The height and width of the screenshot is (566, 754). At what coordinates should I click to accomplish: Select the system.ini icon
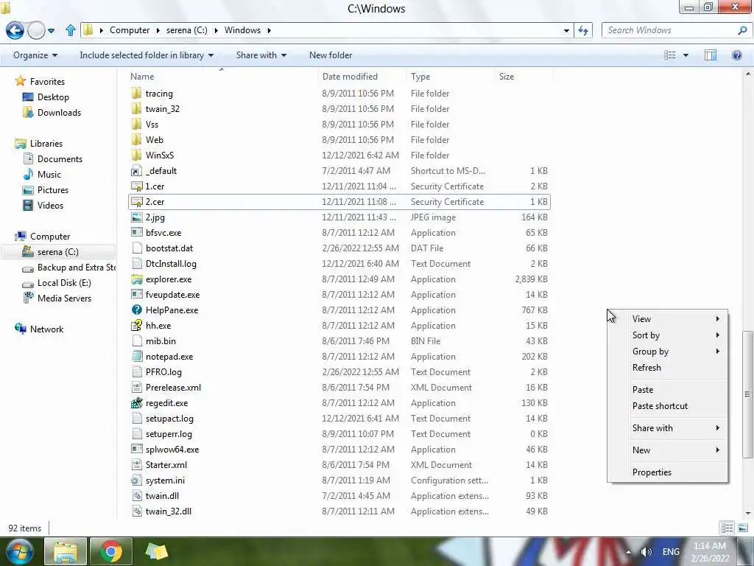click(136, 481)
